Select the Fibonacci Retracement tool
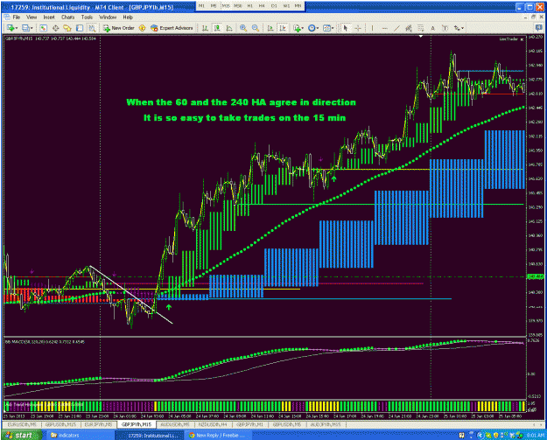Screen dimensions: 547x440 pyautogui.click(x=421, y=28)
